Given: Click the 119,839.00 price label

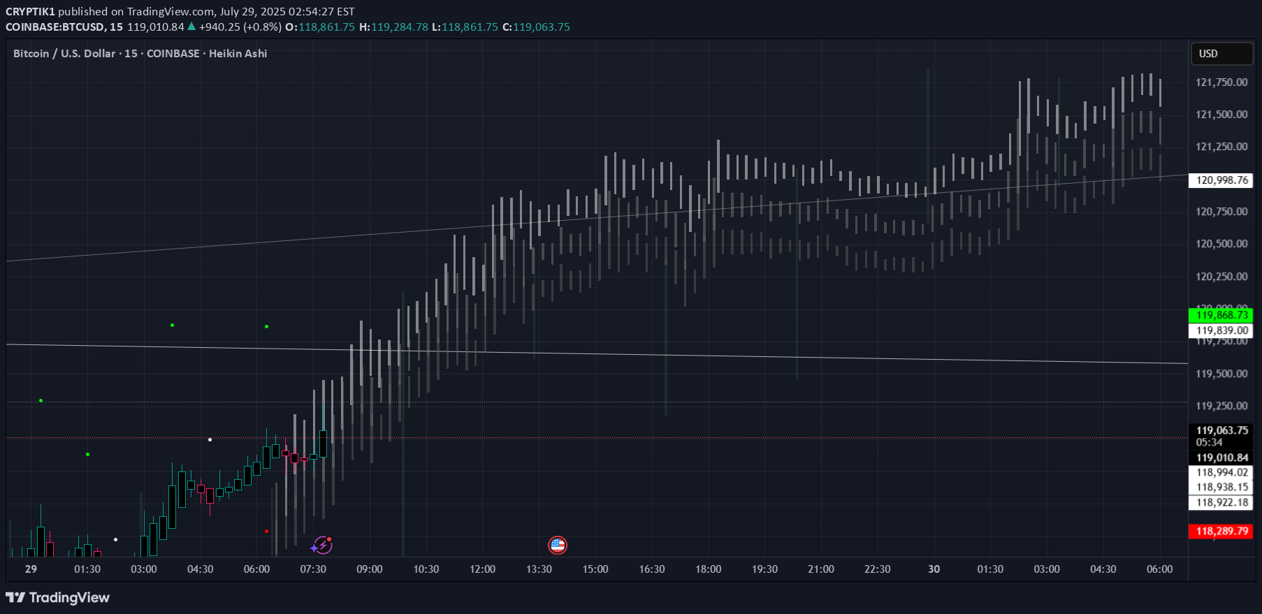Looking at the screenshot, I should tap(1221, 330).
